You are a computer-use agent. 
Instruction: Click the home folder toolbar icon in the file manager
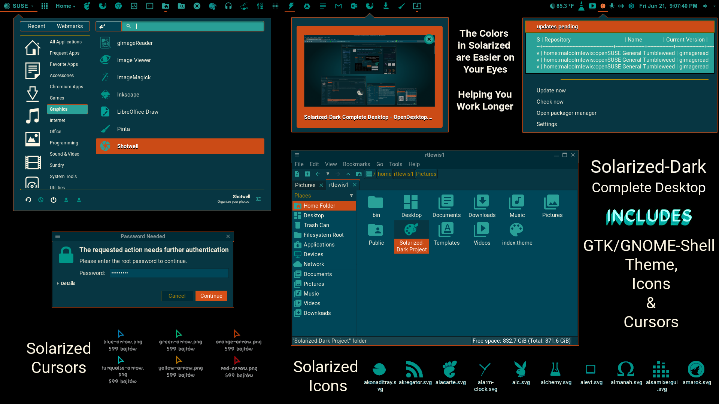pyautogui.click(x=359, y=174)
